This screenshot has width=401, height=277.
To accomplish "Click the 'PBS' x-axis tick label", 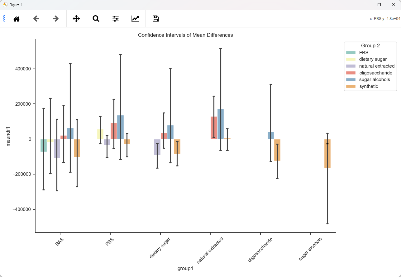I will point(110,242).
